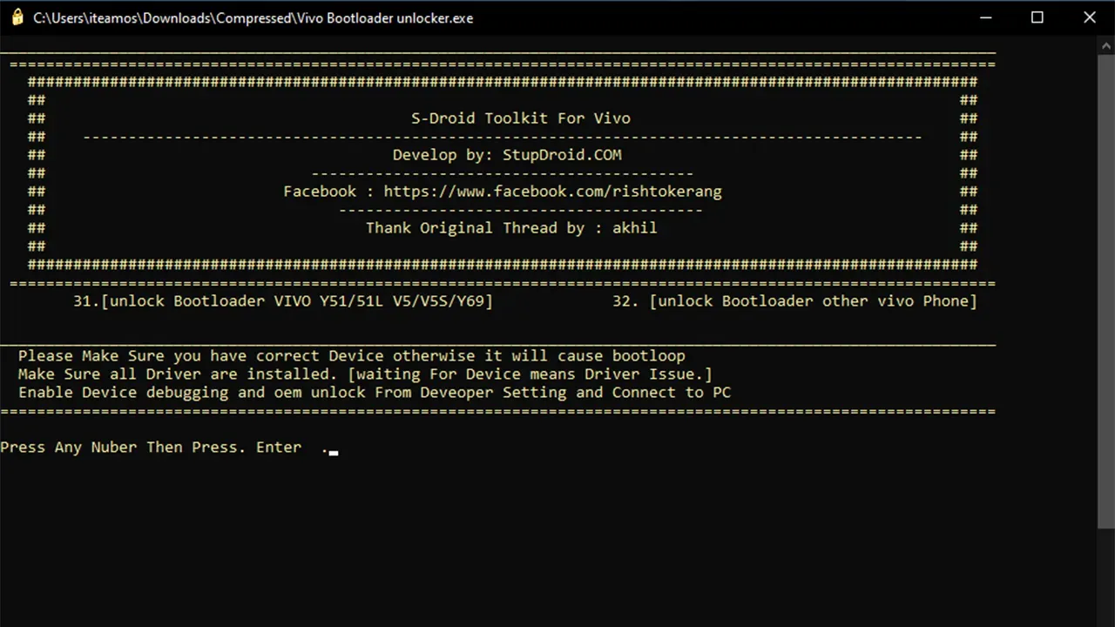Click the scrollbar up arrow
This screenshot has width=1115, height=627.
[x=1106, y=46]
